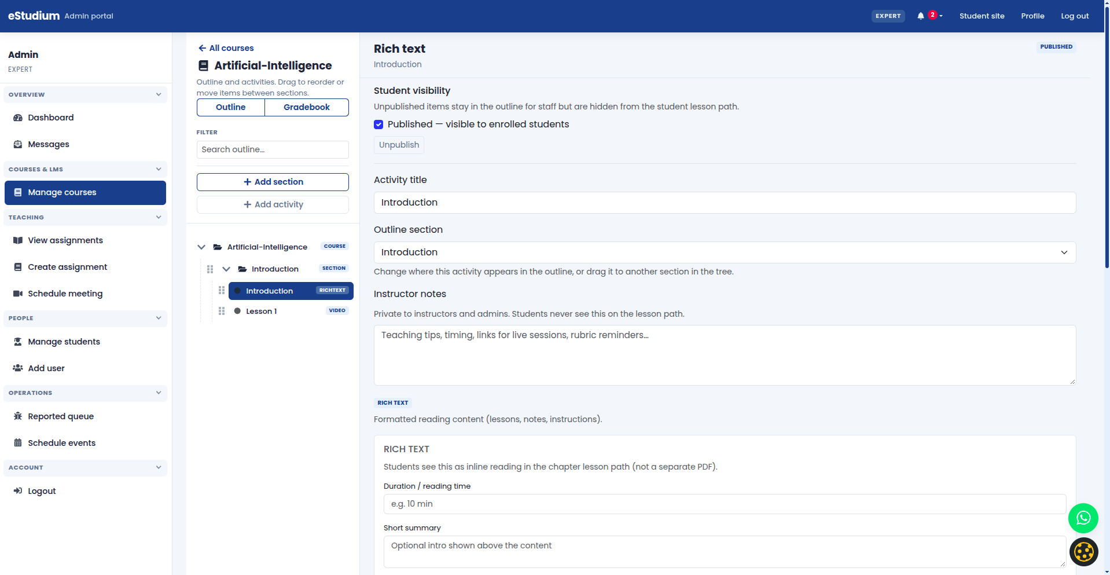Image resolution: width=1110 pixels, height=575 pixels.
Task: Click the Duration reading time field
Action: click(725, 504)
